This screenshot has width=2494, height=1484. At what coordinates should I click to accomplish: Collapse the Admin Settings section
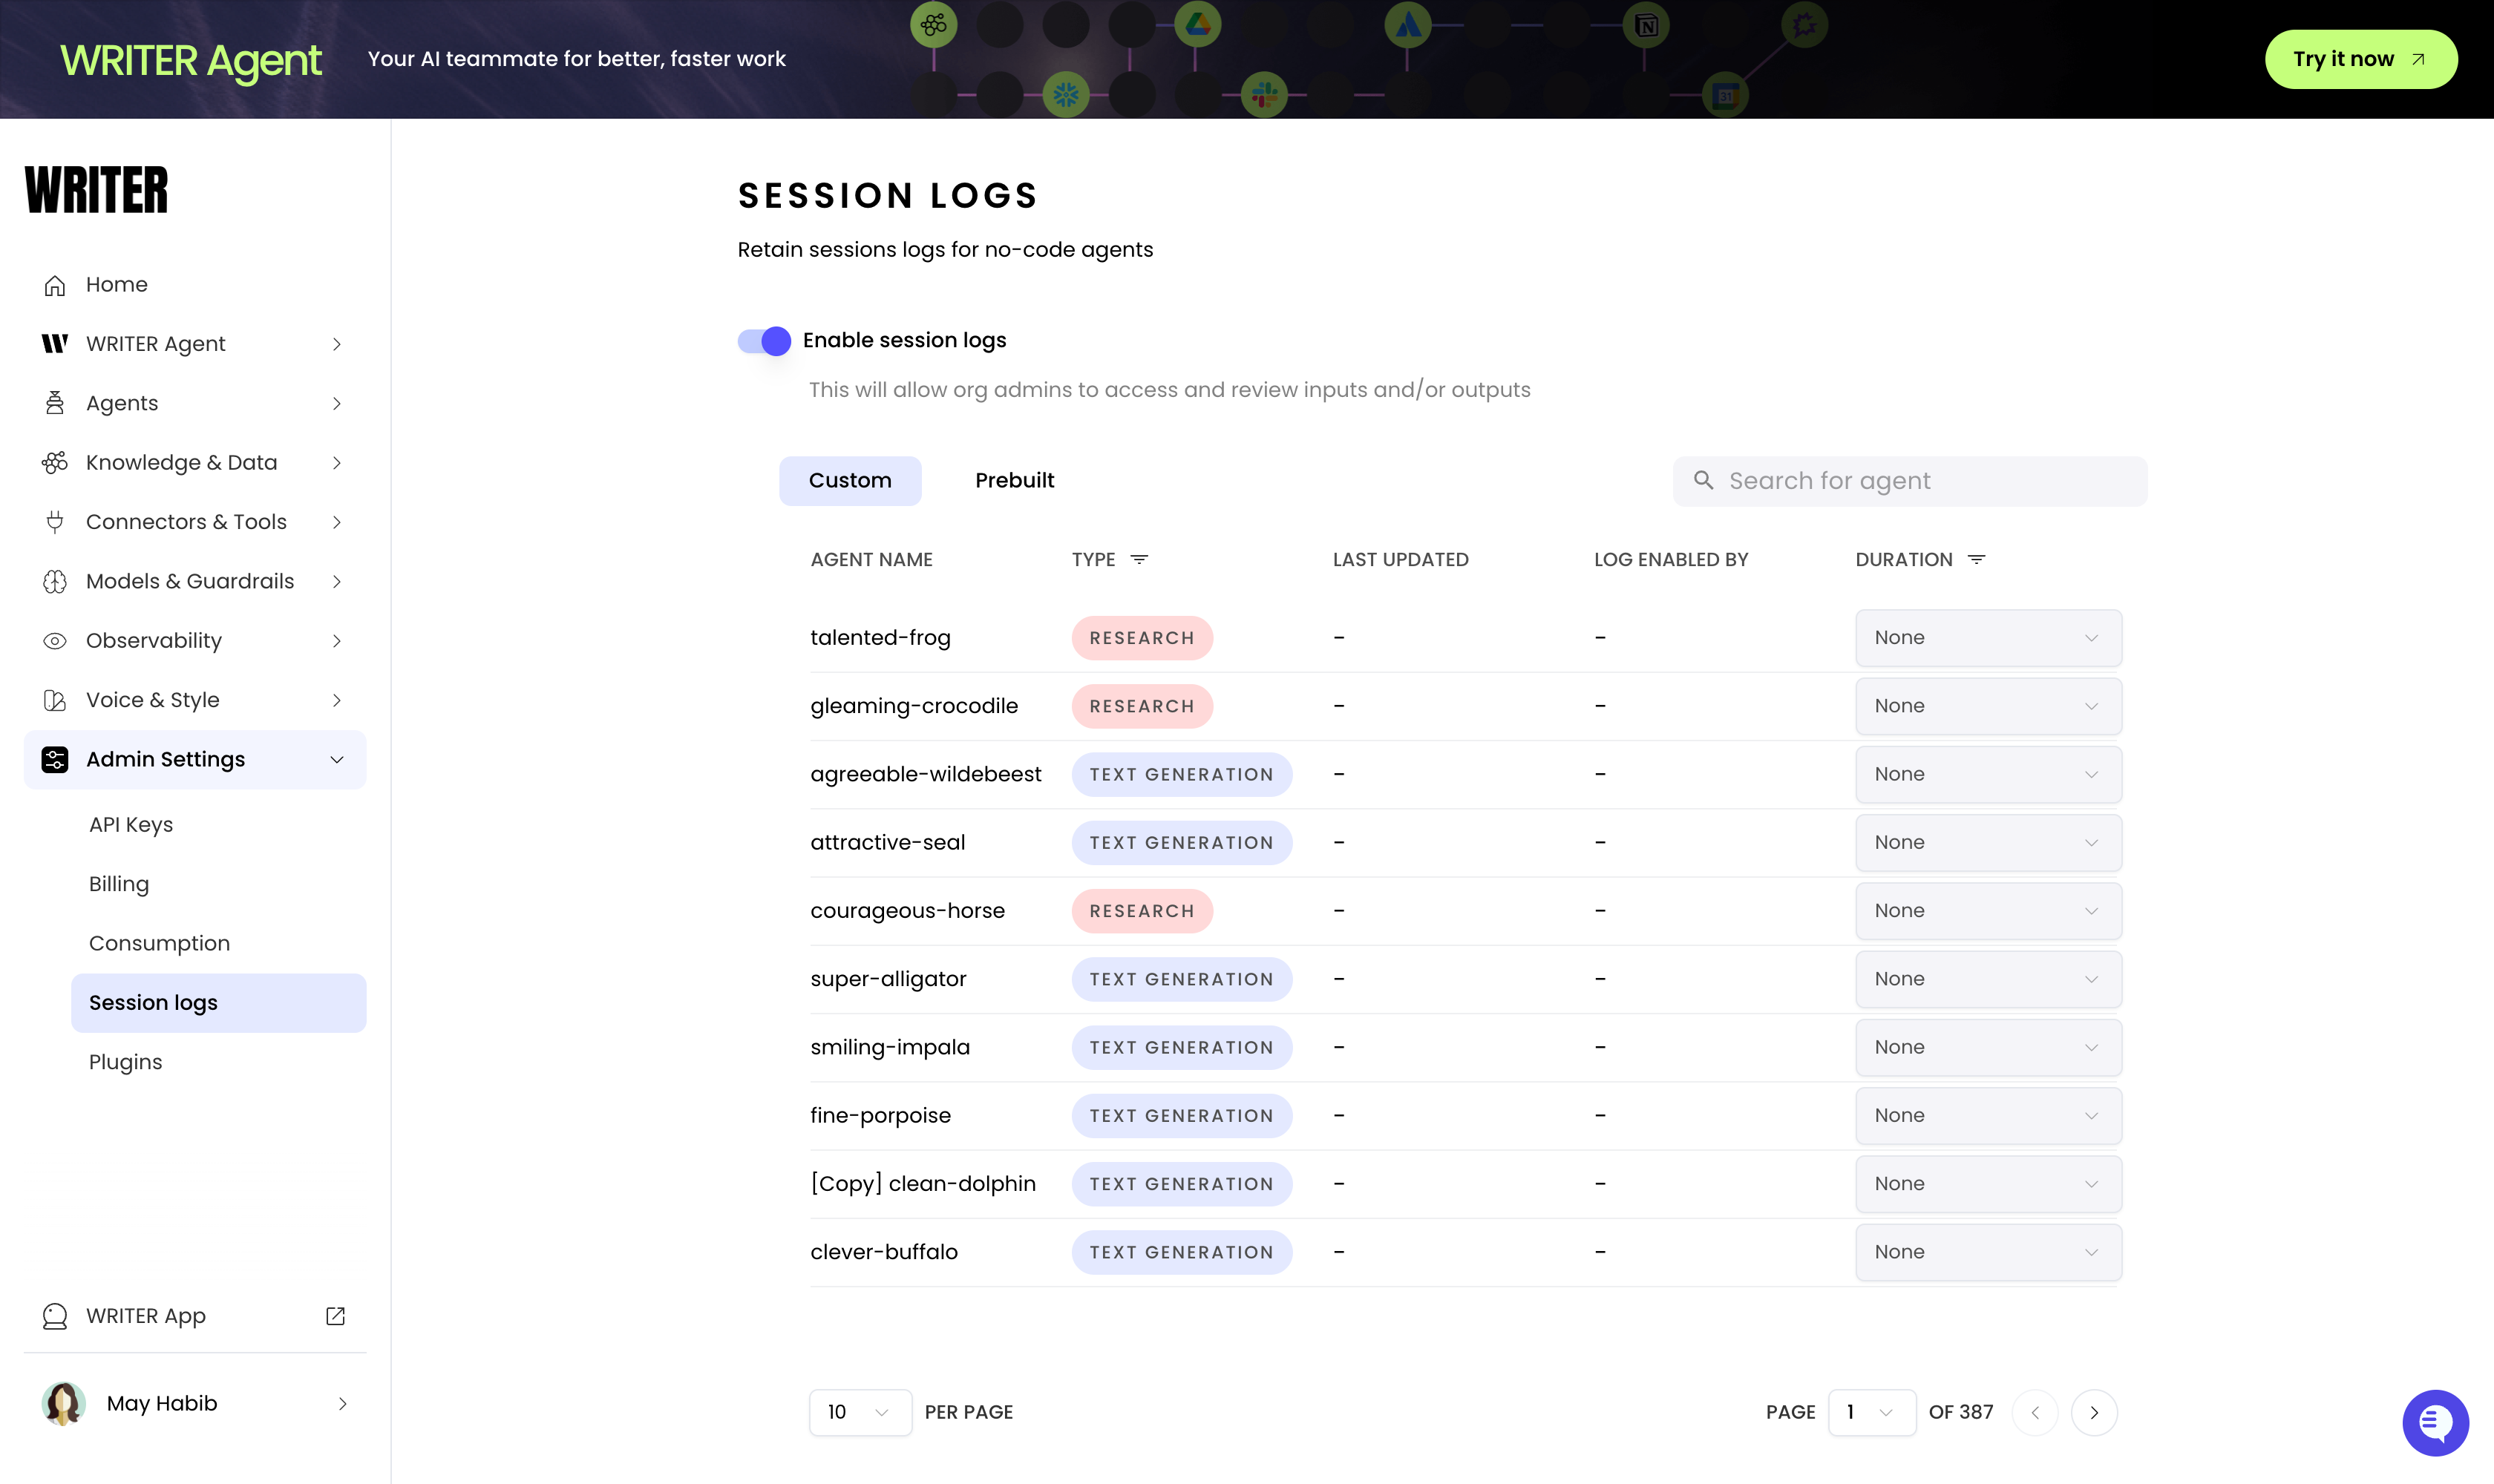(x=337, y=759)
